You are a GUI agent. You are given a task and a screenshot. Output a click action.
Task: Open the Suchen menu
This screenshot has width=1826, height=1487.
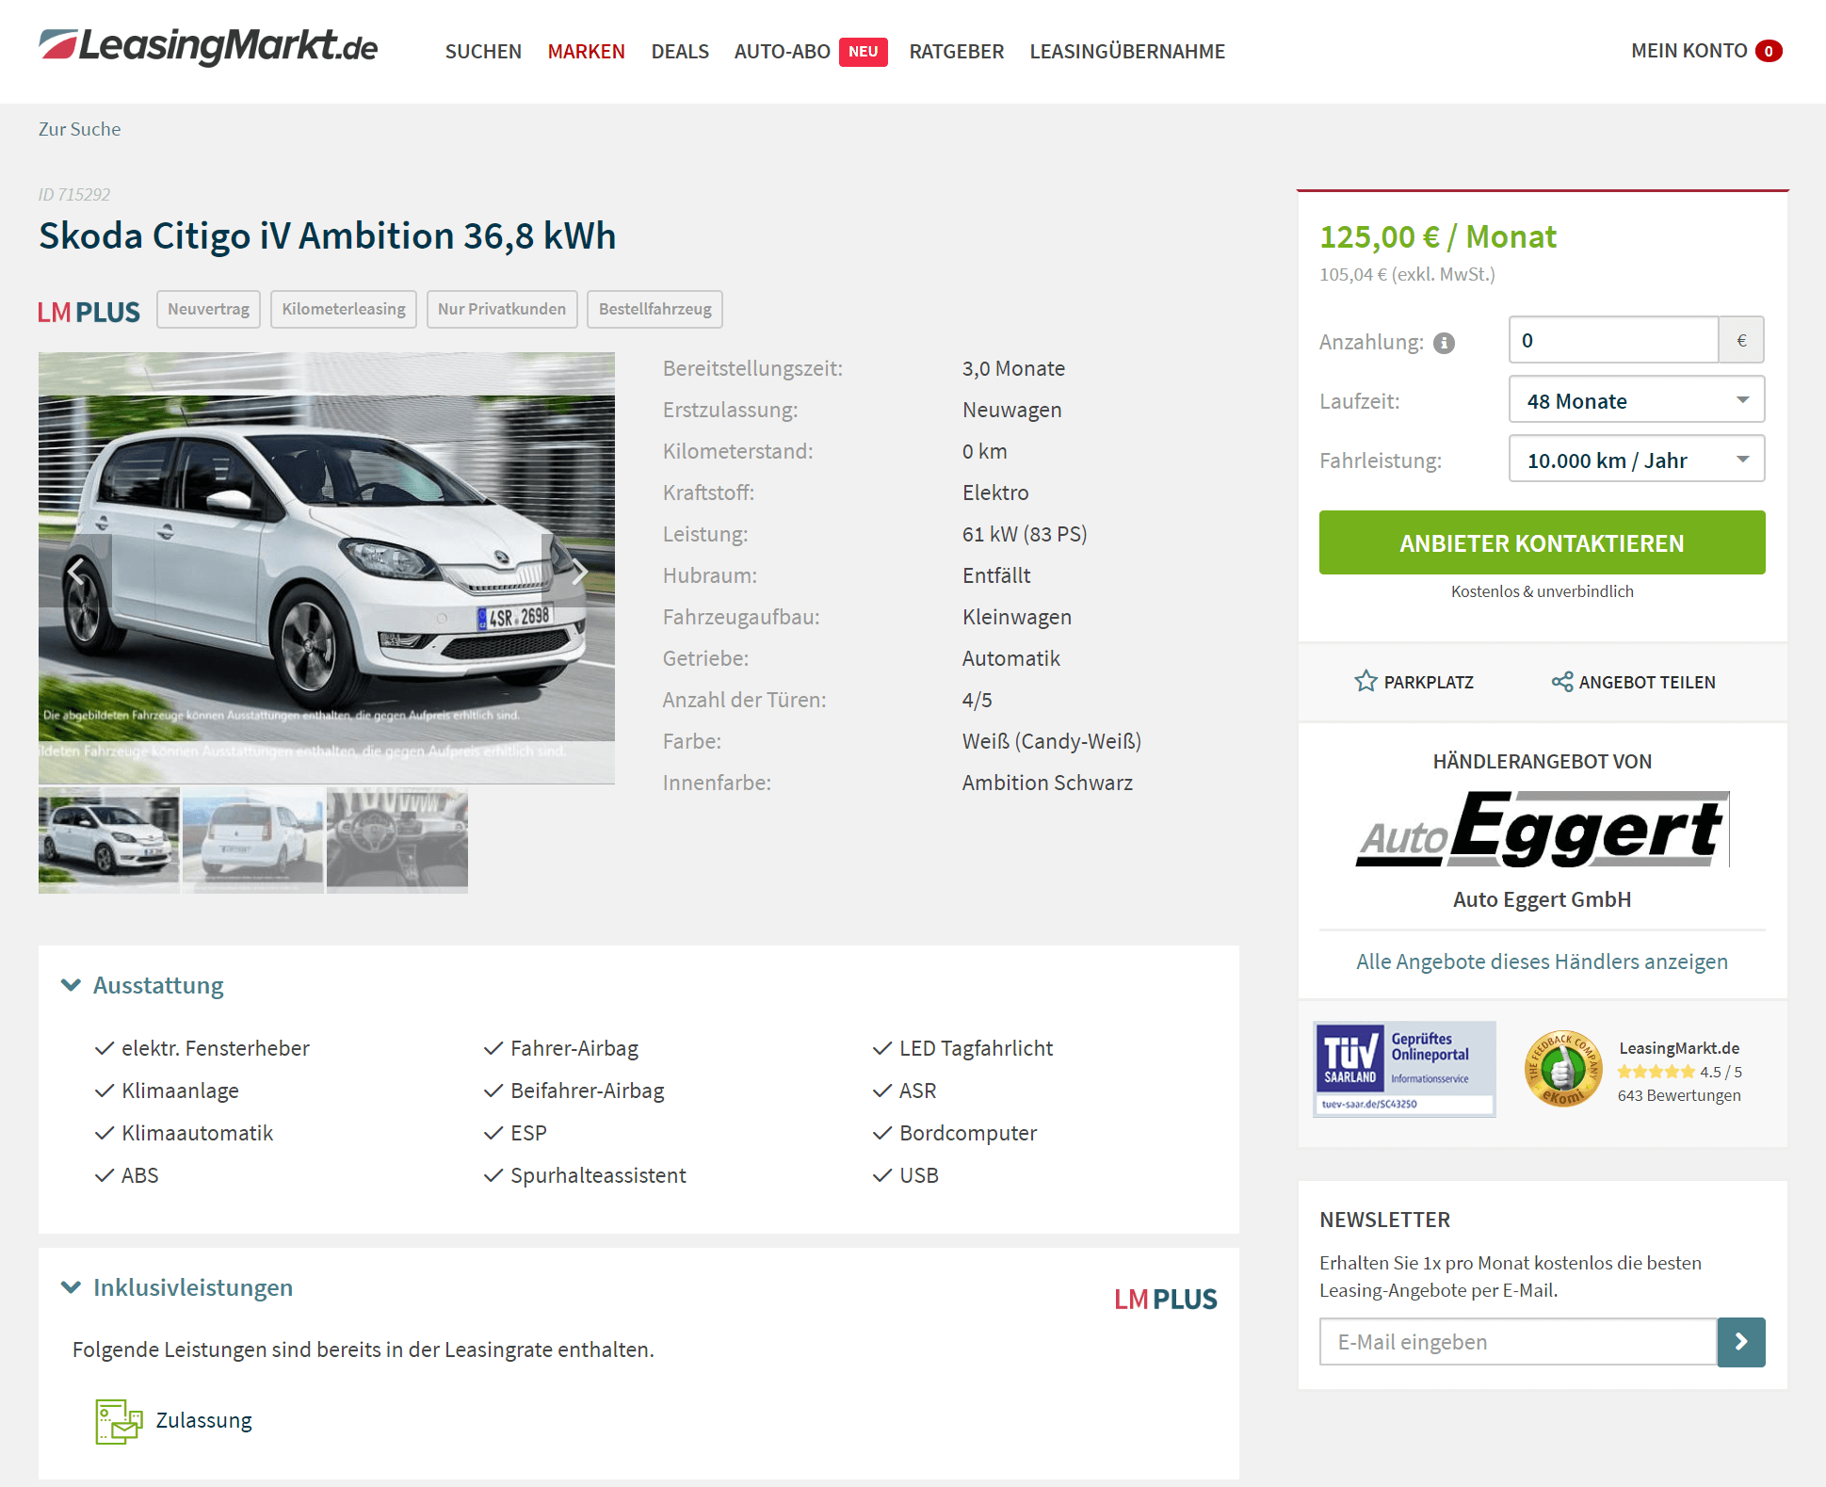click(x=483, y=52)
